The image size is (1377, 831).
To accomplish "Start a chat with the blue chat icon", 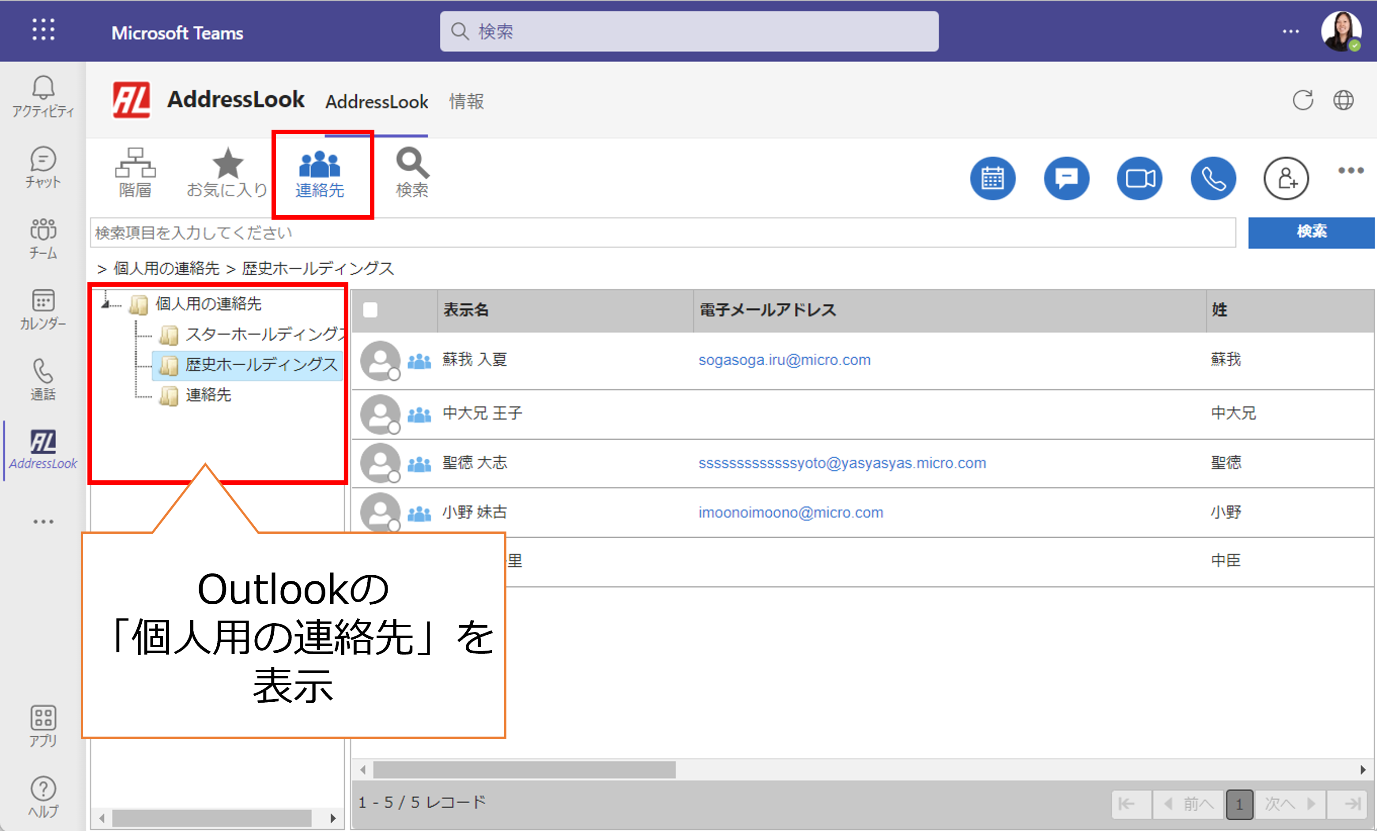I will (1066, 179).
